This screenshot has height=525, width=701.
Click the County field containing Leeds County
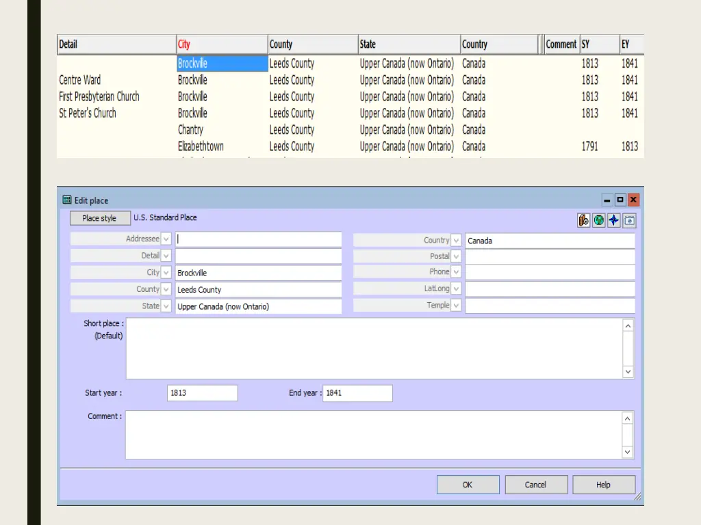click(x=258, y=289)
